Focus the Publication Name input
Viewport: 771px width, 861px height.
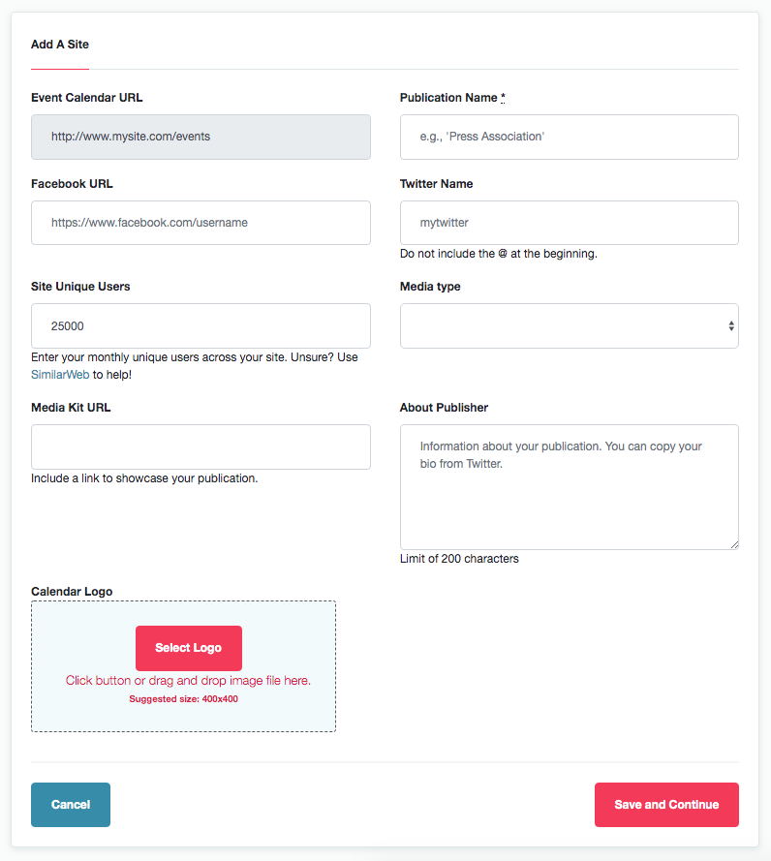pos(569,137)
